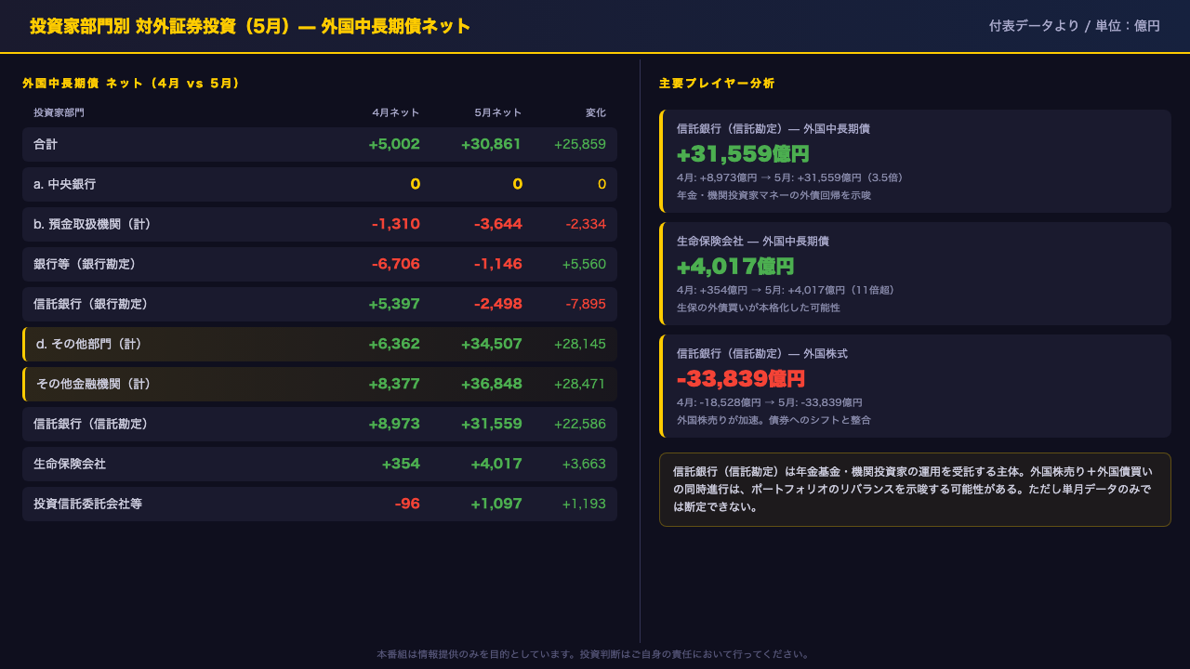The width and height of the screenshot is (1190, 669).
Task: Click the b. 預金取扱機関(計) row label
Action: coord(92,225)
